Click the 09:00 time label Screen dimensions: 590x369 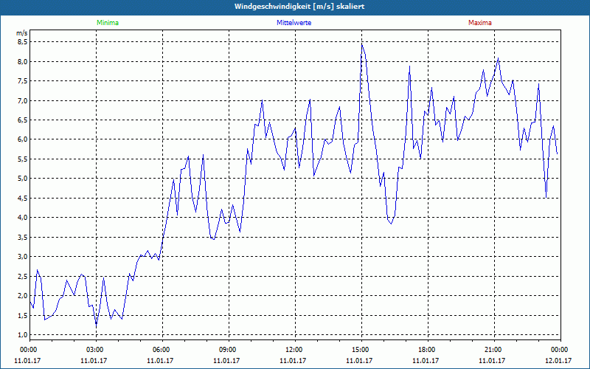(x=227, y=350)
